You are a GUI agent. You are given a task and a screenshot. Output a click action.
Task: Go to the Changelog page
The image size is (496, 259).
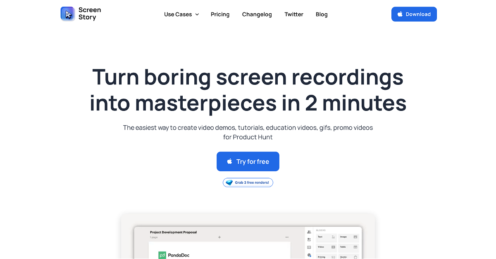(257, 14)
